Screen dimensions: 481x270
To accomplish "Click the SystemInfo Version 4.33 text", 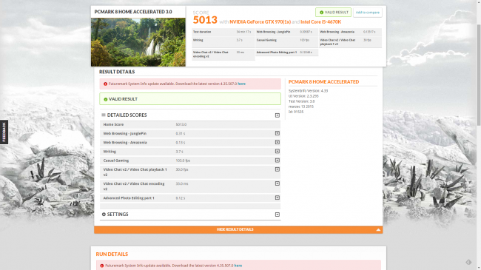I will 308,91.
